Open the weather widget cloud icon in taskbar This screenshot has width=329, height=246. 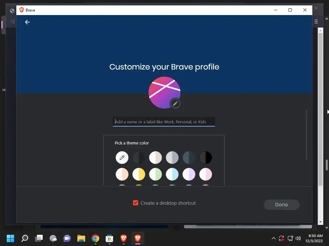click(x=53, y=238)
